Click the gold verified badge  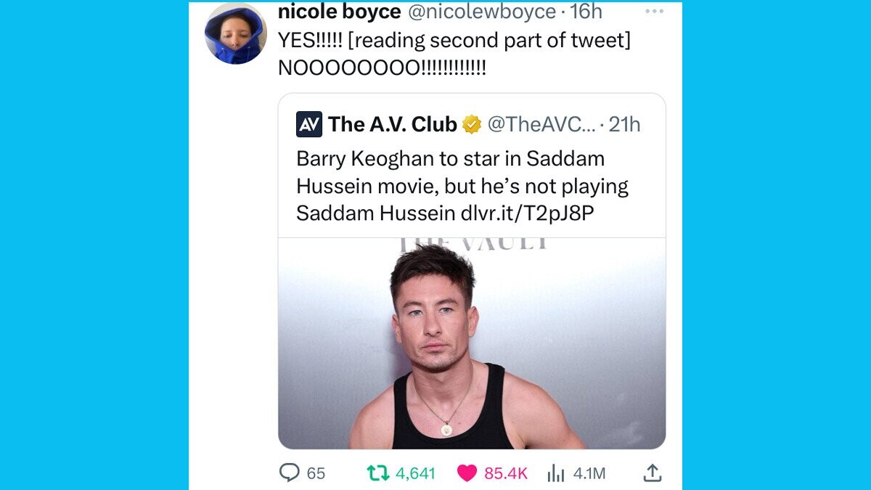tap(472, 125)
